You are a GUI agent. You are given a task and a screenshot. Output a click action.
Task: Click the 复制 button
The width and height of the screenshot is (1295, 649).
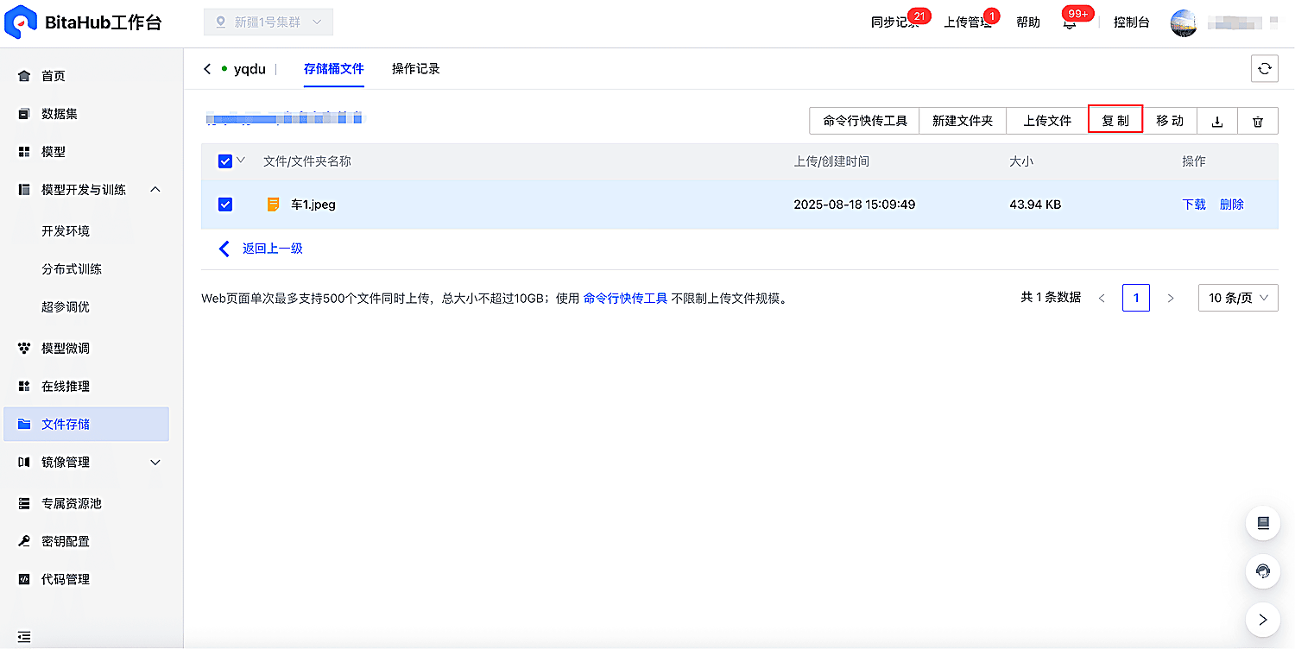point(1115,120)
